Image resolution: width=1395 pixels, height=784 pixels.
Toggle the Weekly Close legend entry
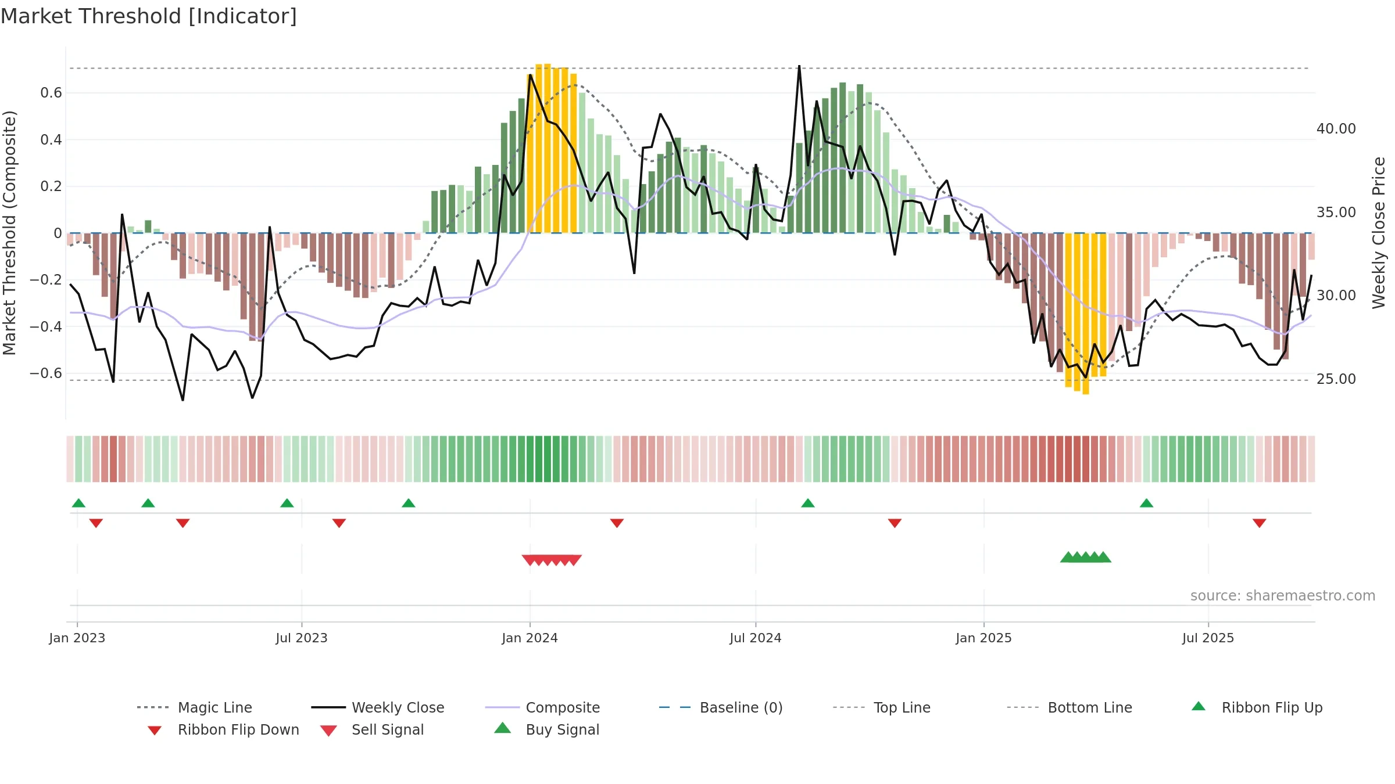click(x=378, y=707)
